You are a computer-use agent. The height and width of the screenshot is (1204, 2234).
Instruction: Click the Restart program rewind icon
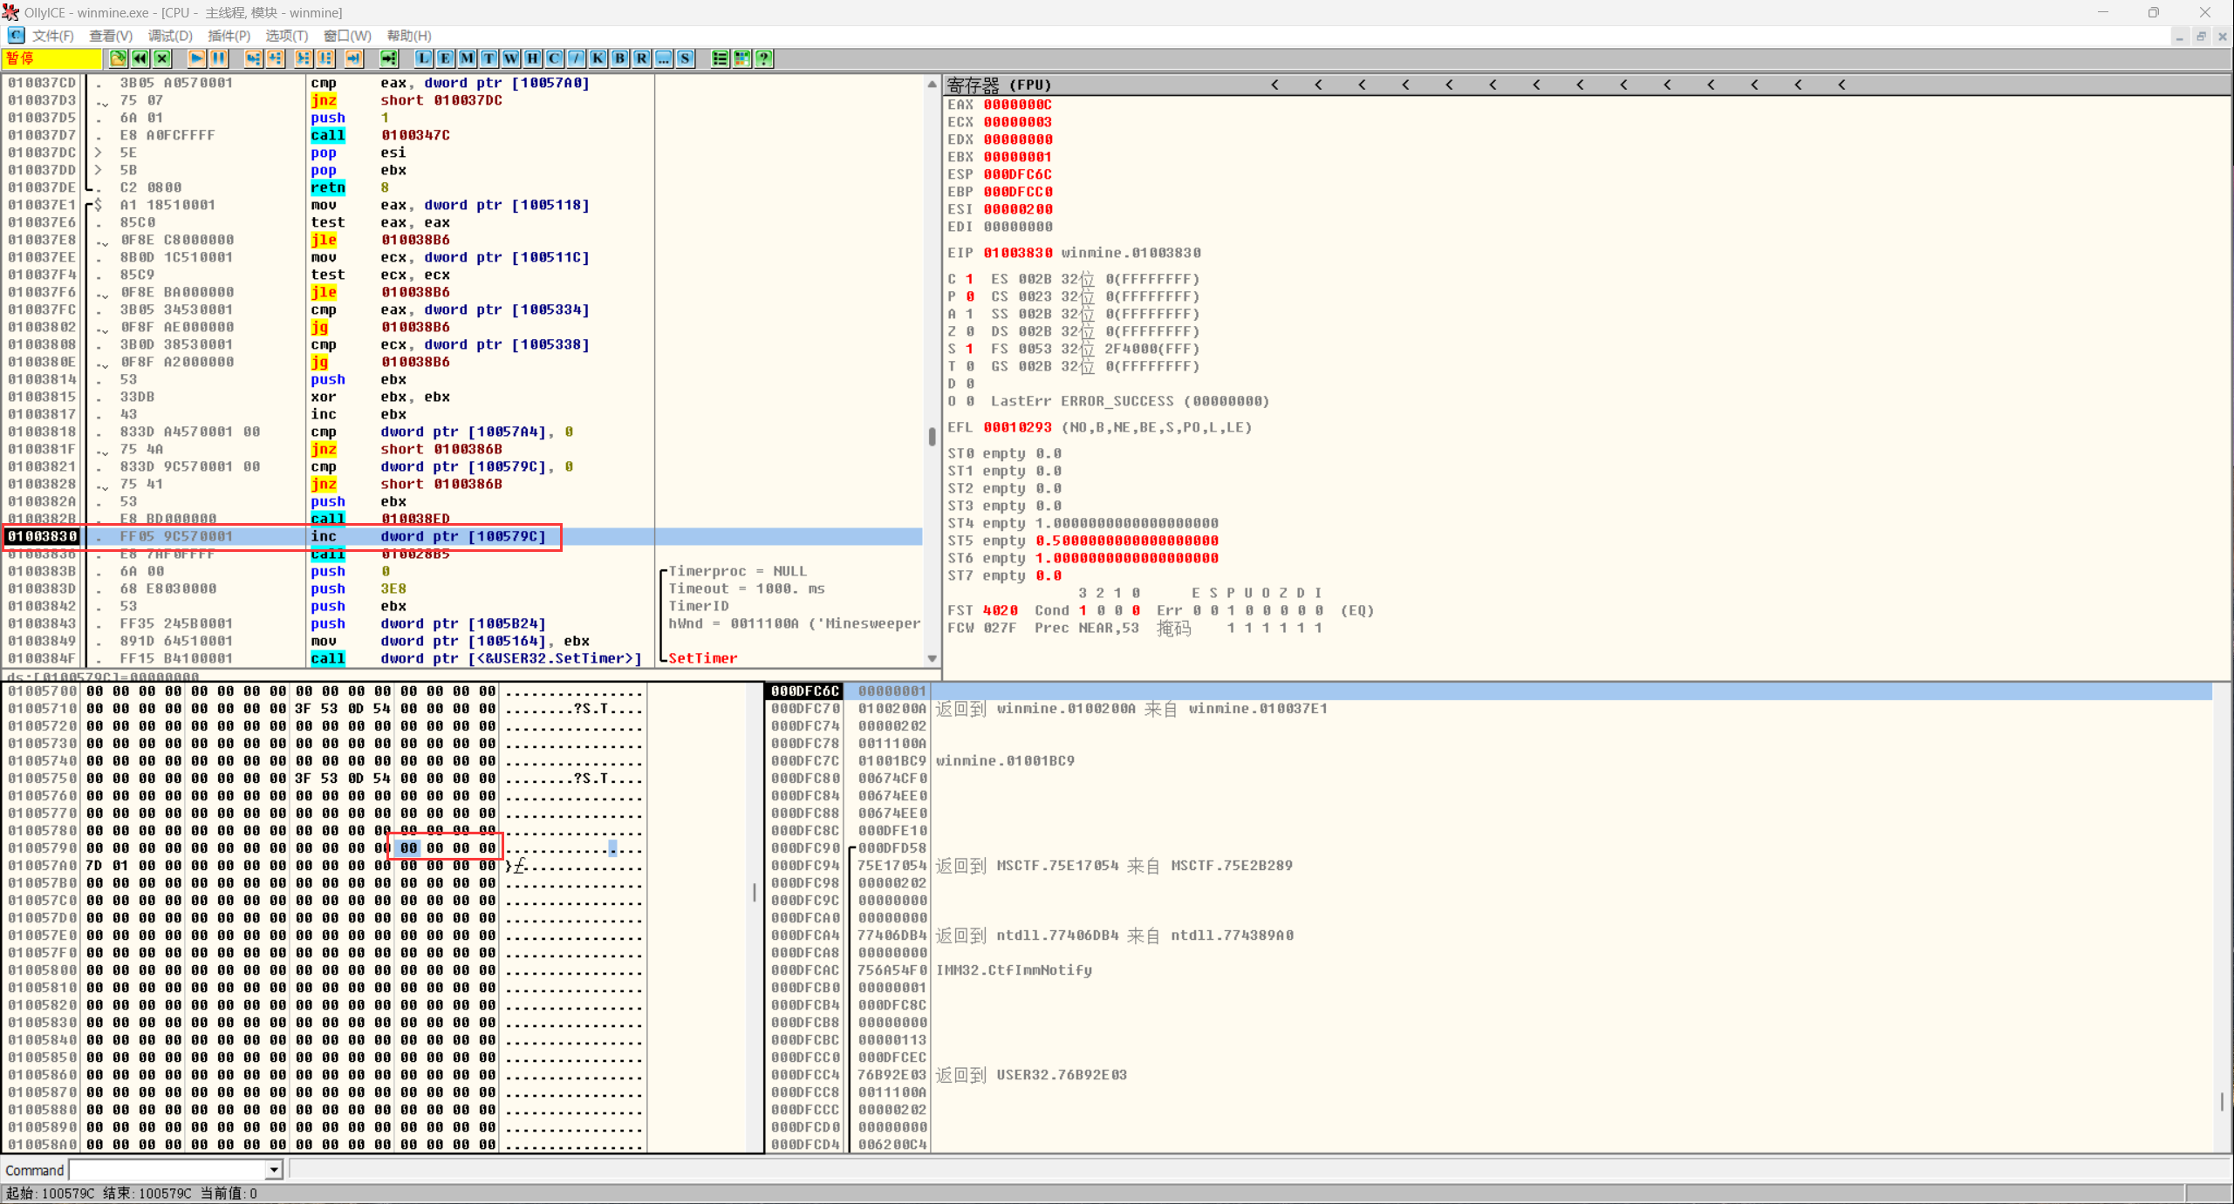coord(140,58)
